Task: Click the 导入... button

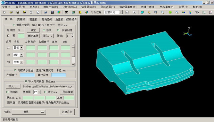Action: point(13,86)
